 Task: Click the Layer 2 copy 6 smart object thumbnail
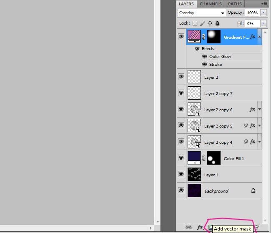coord(194,109)
